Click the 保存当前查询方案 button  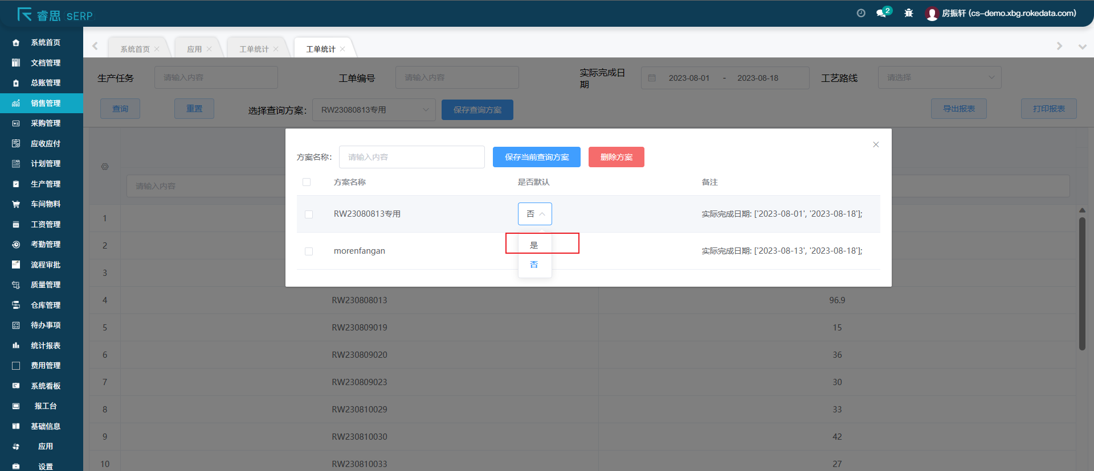536,157
